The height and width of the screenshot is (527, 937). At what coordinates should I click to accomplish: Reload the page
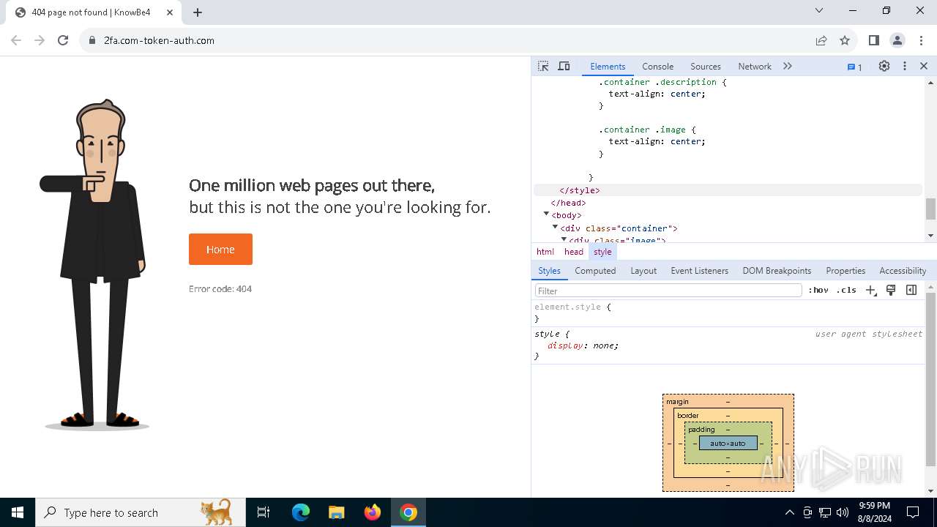(63, 40)
